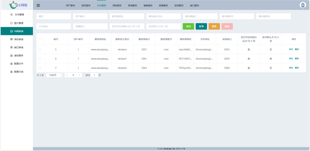This screenshot has width=310, height=151.
Task: Click the pink 删除 batch button
Action: [227, 26]
